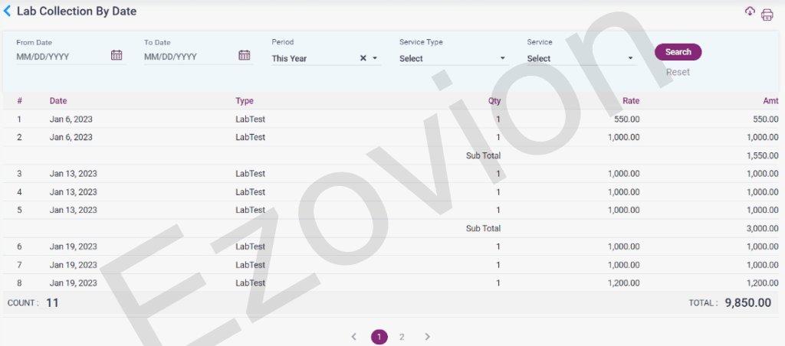Clear the This Year period selection

coord(363,58)
